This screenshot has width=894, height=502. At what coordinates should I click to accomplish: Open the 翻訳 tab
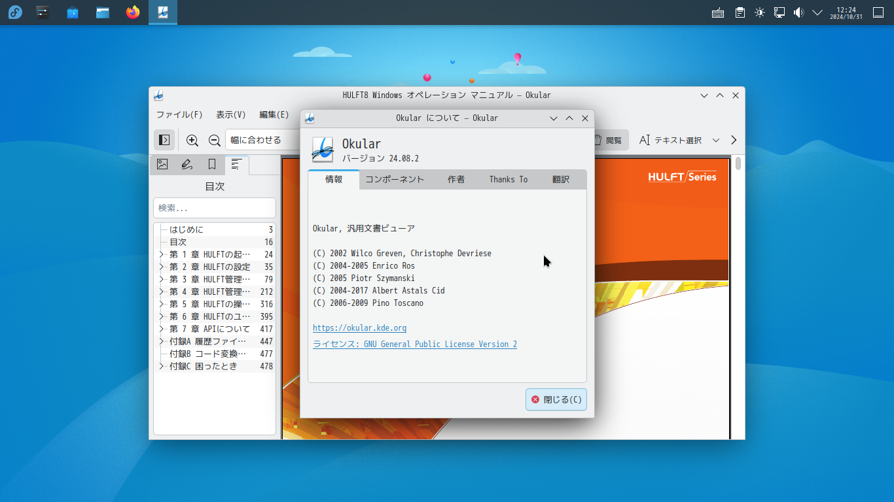tap(561, 179)
